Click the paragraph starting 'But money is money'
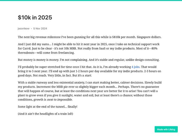 [89, 60]
